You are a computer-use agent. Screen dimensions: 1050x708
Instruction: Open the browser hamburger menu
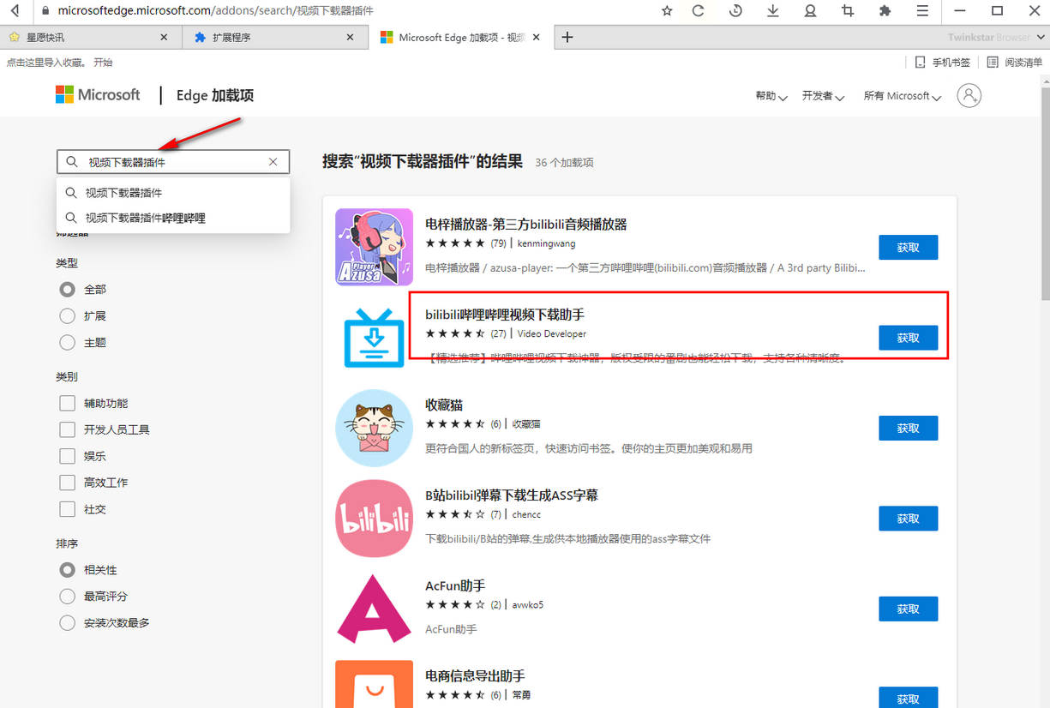point(922,11)
